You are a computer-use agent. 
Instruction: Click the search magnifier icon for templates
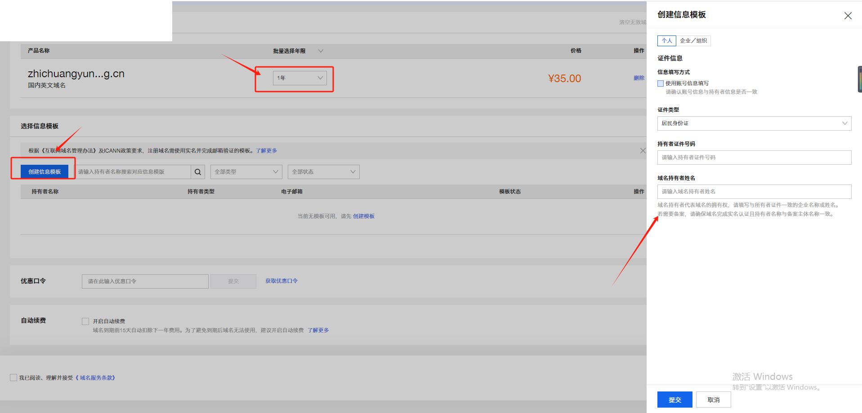pyautogui.click(x=198, y=172)
